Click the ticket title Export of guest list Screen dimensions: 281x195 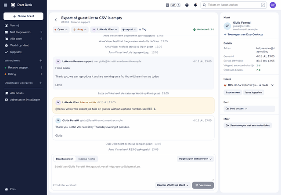(92, 18)
